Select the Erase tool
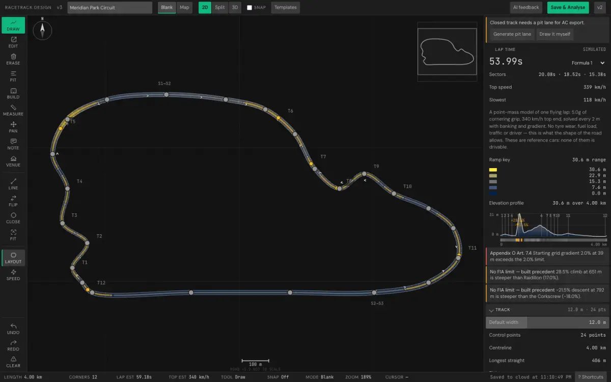The image size is (611, 382). click(x=13, y=60)
